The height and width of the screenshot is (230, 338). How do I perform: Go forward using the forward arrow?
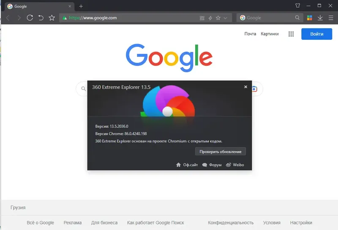point(19,18)
